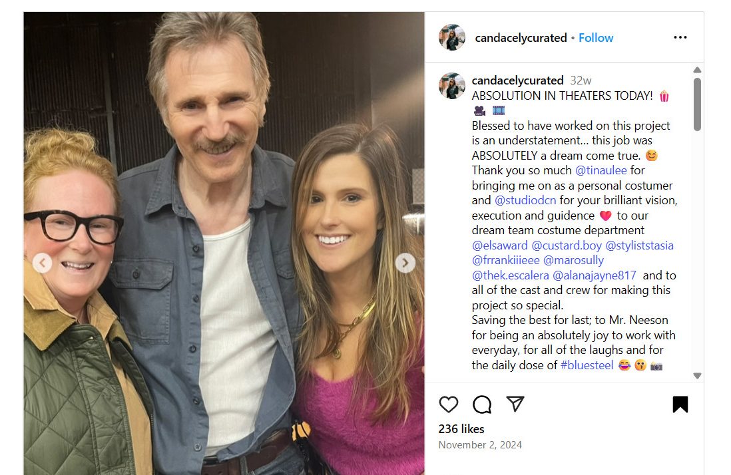Open the November 2, 2024 post date
The width and height of the screenshot is (731, 475).
click(480, 444)
